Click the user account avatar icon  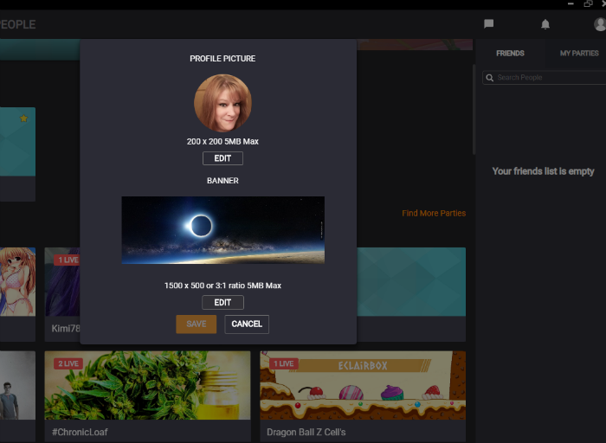(x=600, y=24)
